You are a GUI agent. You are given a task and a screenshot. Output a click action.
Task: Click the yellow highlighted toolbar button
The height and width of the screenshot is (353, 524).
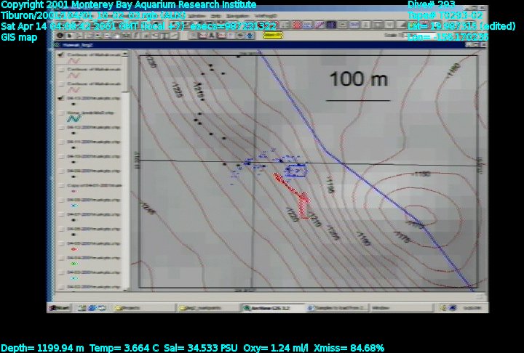pyautogui.click(x=273, y=34)
